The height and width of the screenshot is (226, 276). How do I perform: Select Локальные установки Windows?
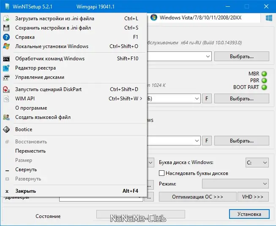coord(74,46)
